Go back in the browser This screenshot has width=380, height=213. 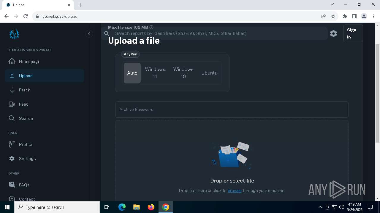[6, 16]
